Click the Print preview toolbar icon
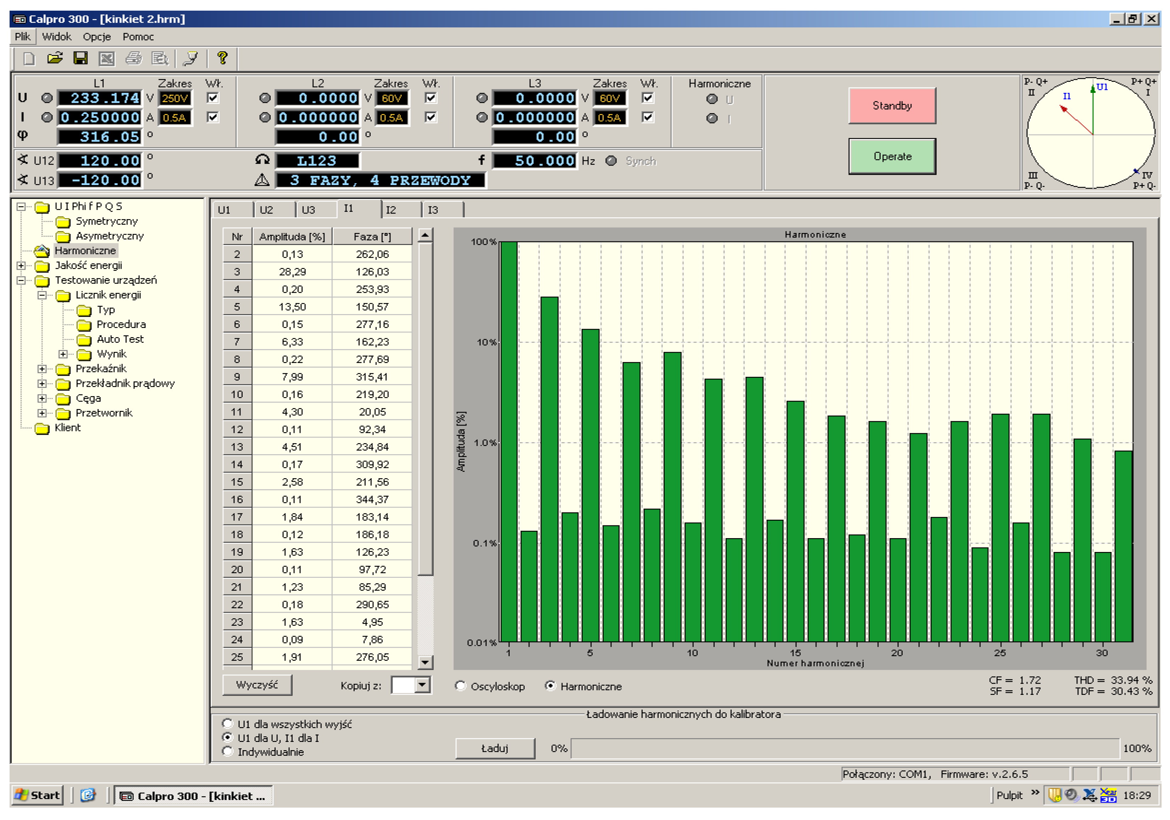This screenshot has height=820, width=1170. pos(160,58)
